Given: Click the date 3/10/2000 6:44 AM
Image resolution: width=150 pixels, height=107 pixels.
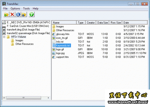Looking at the screenshot, I should pyautogui.click(x=134, y=38).
